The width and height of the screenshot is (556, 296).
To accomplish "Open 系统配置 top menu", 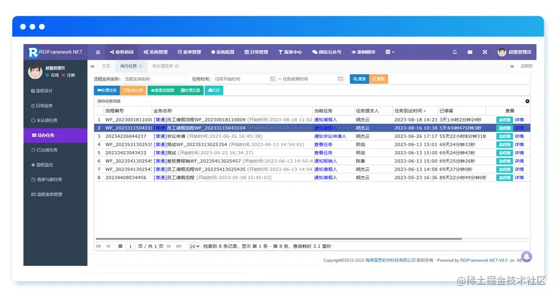I will click(x=223, y=52).
